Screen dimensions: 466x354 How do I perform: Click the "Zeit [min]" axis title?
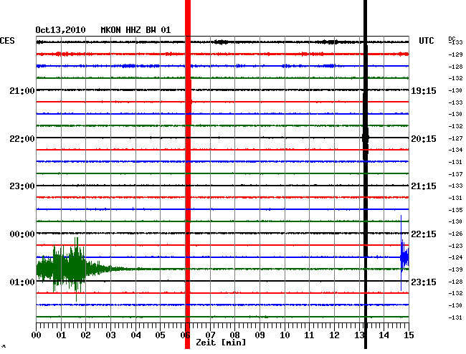(221, 343)
